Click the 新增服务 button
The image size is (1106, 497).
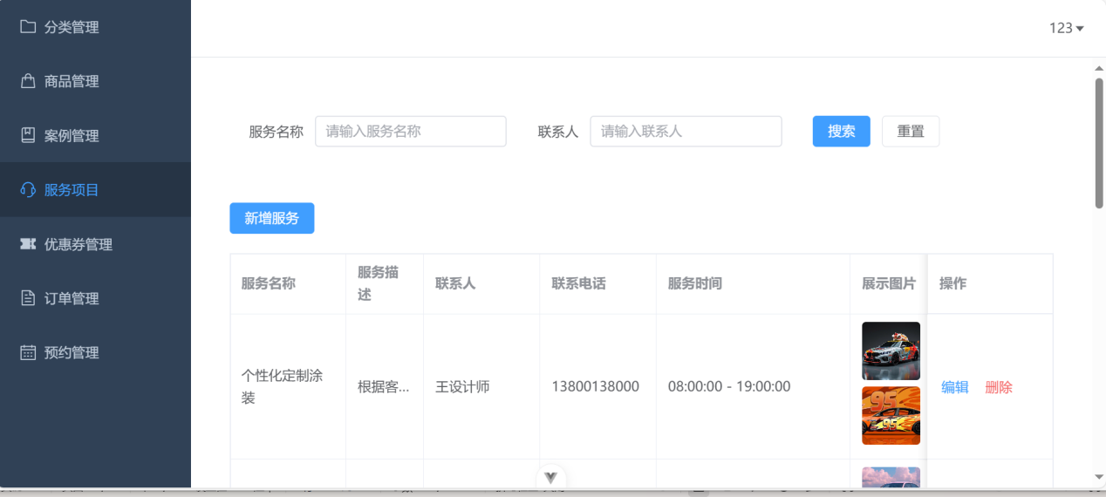(271, 218)
